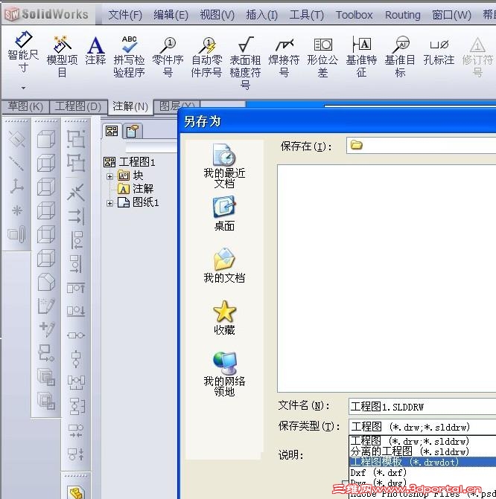Go to 我的最近文档 in Save As dialog
The image size is (496, 499).
tap(224, 166)
